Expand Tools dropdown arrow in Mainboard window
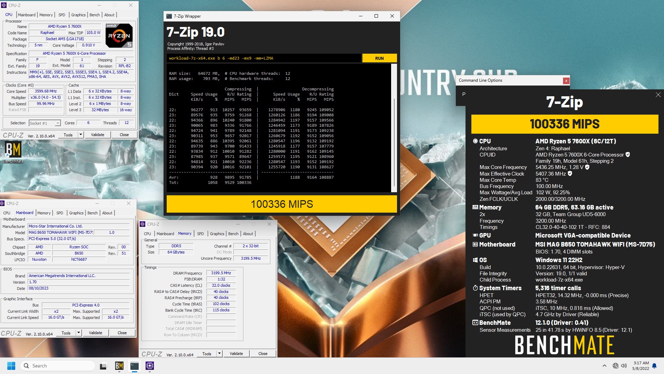Image resolution: width=664 pixels, height=374 pixels. (x=79, y=333)
